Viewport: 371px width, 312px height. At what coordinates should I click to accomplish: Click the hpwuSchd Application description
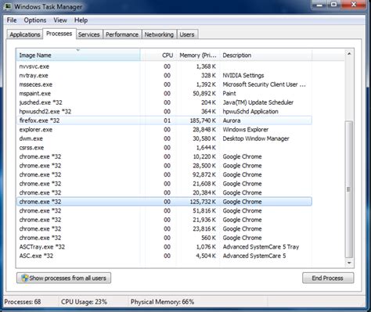[250, 112]
